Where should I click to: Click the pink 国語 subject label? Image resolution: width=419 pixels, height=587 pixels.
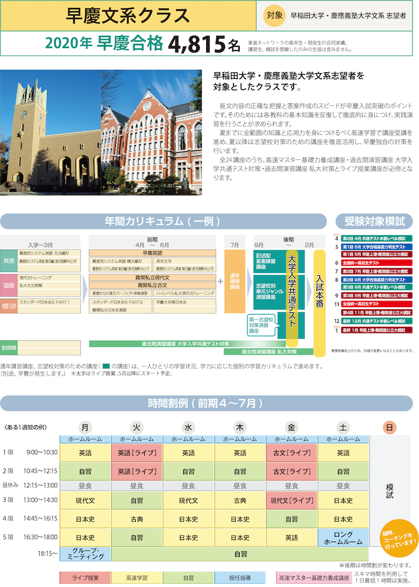click(9, 285)
